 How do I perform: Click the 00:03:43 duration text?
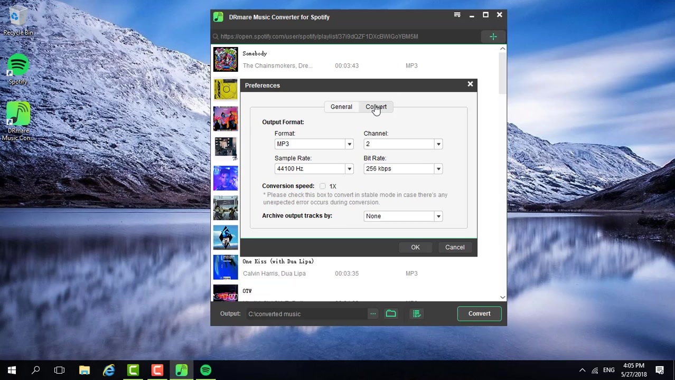[346, 65]
